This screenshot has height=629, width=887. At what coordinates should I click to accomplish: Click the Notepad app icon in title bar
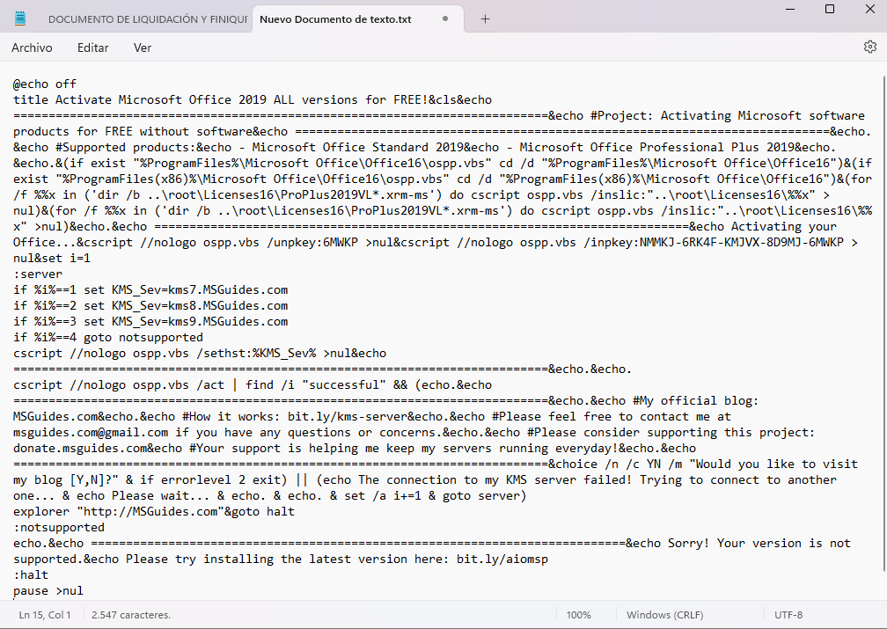(20, 18)
